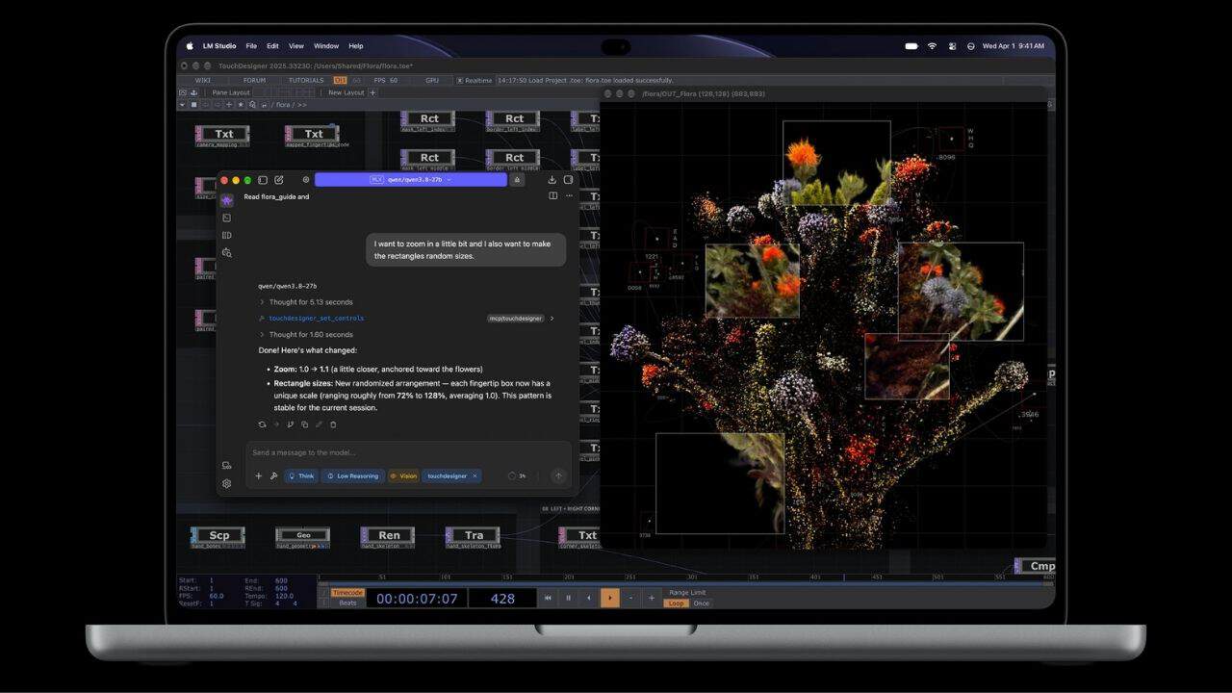
Task: Open the chat options ellipsis menu
Action: [569, 196]
